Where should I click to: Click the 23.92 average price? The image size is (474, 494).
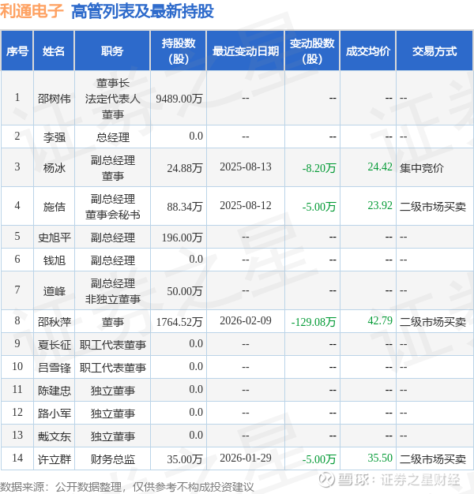pos(380,205)
